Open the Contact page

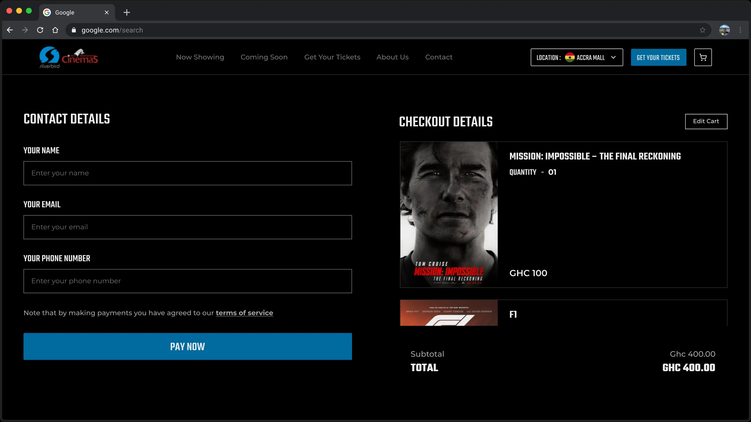tap(439, 57)
